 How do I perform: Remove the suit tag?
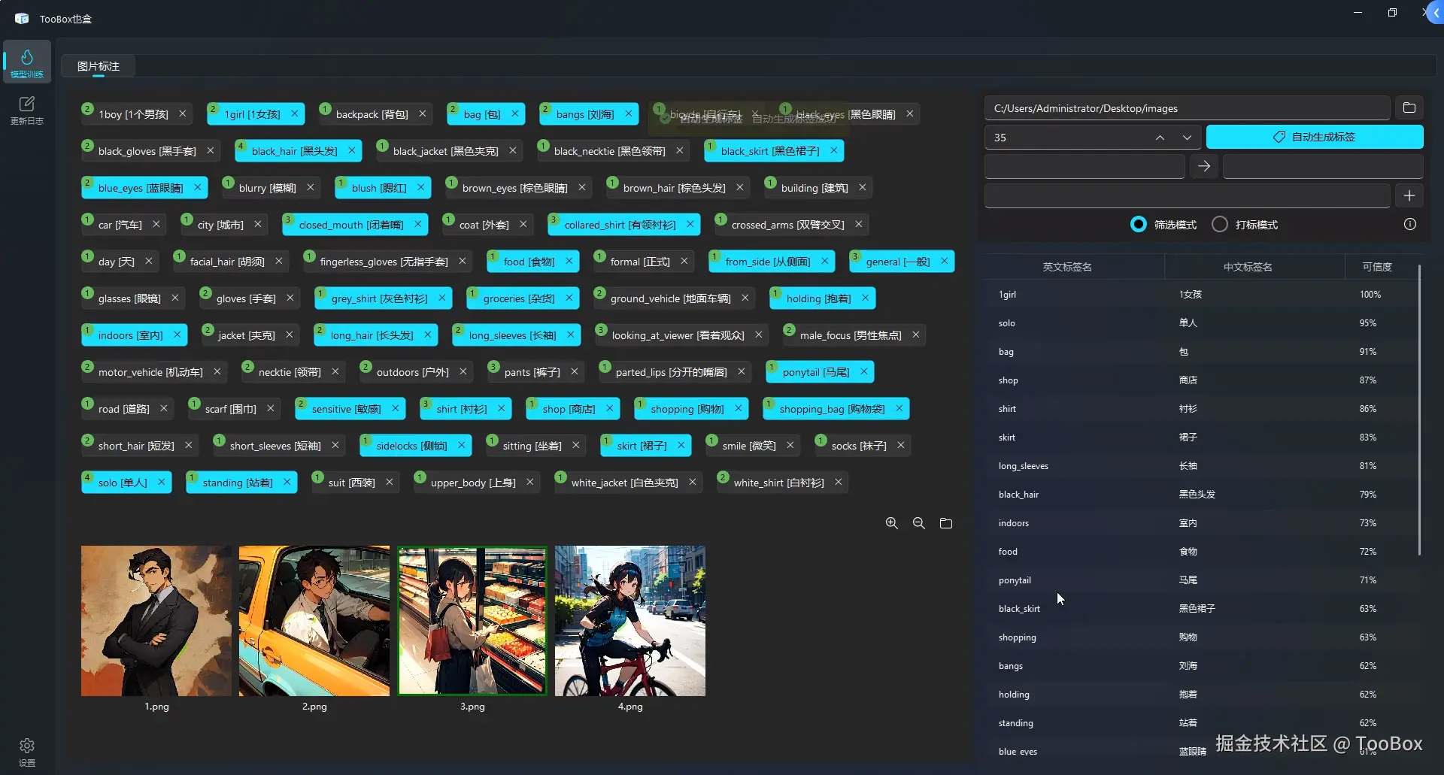pos(389,483)
